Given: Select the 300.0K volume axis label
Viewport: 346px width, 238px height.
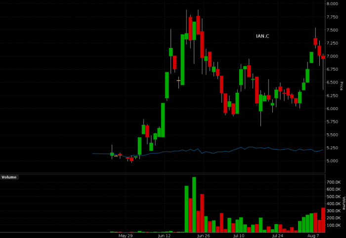Looking at the screenshot, I should [334, 211].
